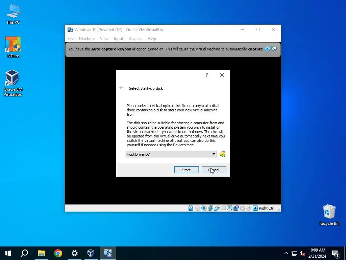The image size is (346, 260).
Task: Click the VirtualBox window title icon
Action: pos(70,29)
